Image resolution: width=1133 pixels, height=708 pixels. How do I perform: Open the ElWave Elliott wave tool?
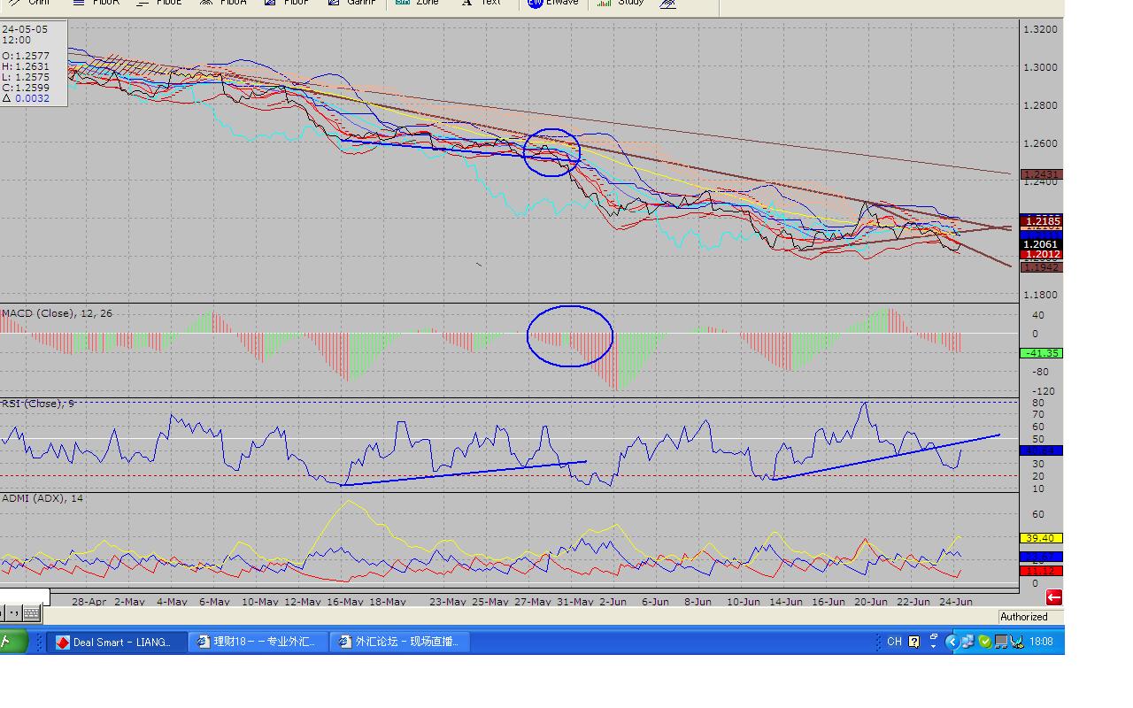tap(553, 3)
